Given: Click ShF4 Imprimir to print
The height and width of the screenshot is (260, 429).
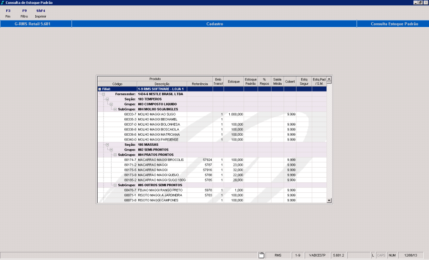Looking at the screenshot, I should 41,13.
